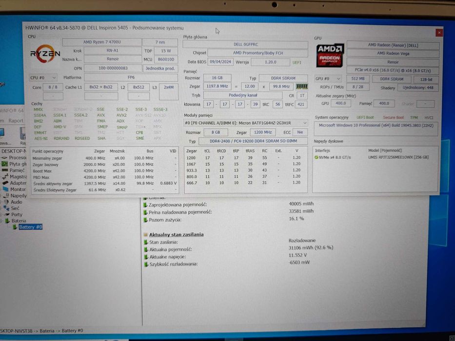Click the 1067 row in the memory timings table
Image resolution: width=455 pixels, height=341 pixels.
coord(245,164)
